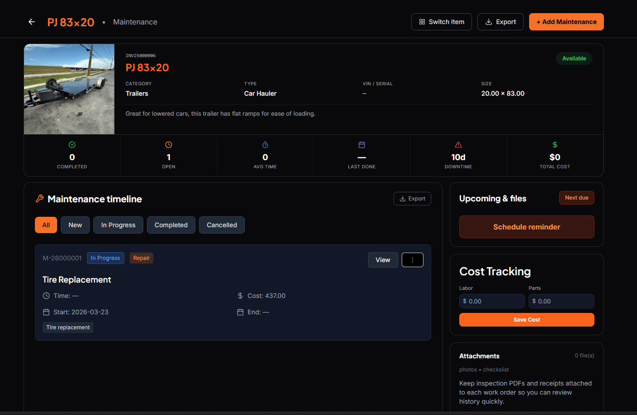
Task: Click the wrench icon beside Maintenance timeline
Action: (39, 199)
